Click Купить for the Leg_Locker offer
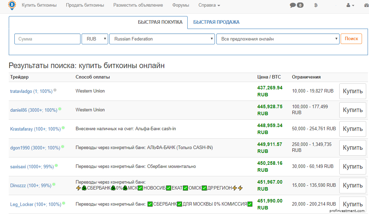This screenshot has height=214, width=369. 353,204
